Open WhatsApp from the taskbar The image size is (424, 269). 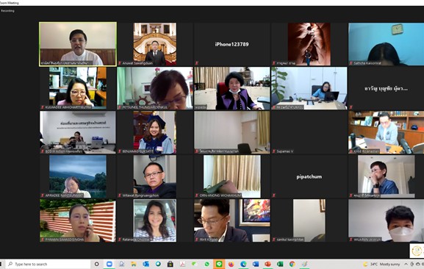[207, 264]
